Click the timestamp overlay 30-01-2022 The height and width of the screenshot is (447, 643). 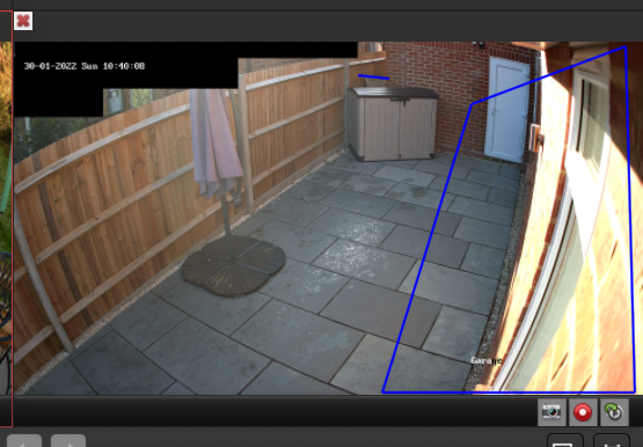[x=84, y=66]
